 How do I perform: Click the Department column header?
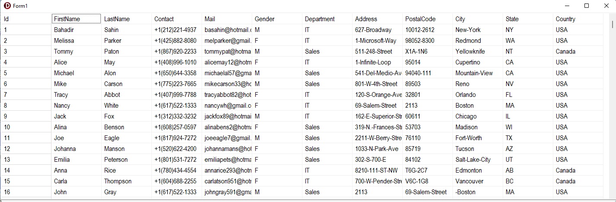pyautogui.click(x=327, y=19)
